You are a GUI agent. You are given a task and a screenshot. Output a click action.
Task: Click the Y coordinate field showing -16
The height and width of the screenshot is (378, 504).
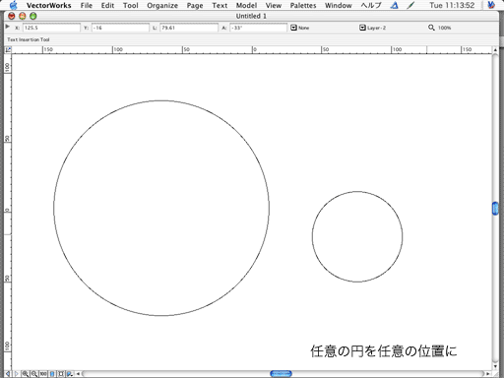[x=120, y=28]
